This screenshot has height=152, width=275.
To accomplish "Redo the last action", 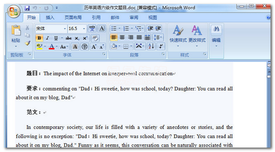I will (x=46, y=8).
